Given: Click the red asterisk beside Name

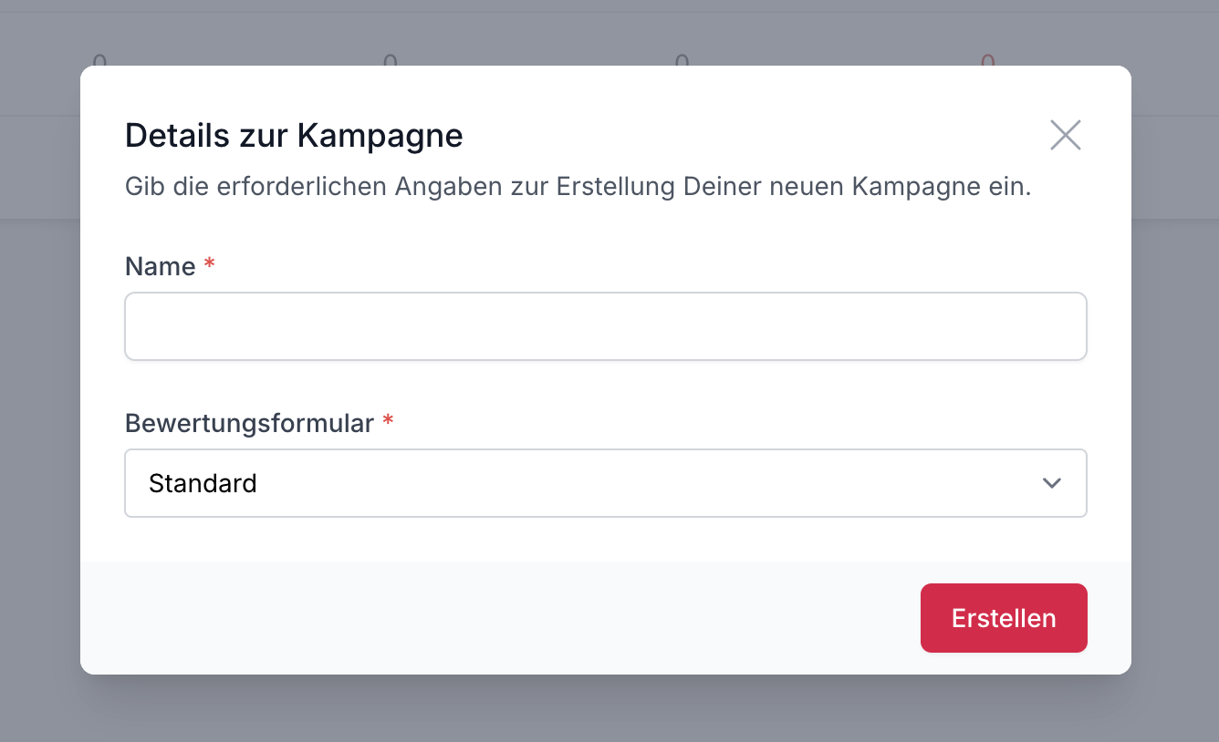Looking at the screenshot, I should (210, 265).
